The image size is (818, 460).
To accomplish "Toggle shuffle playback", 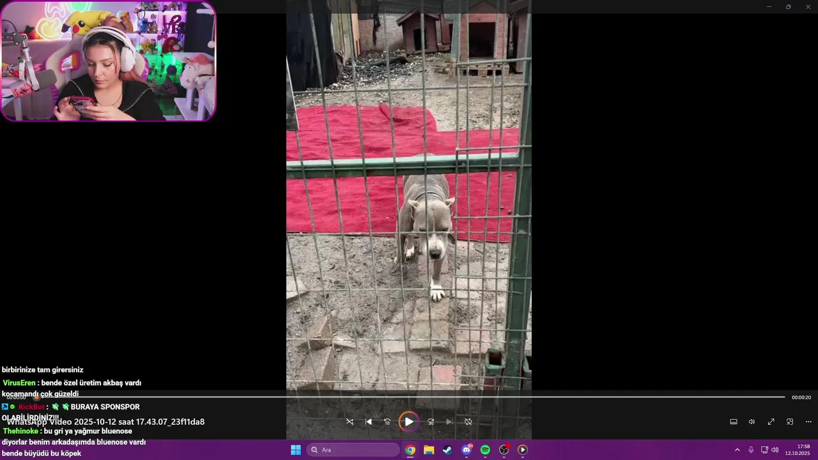I will [x=350, y=422].
